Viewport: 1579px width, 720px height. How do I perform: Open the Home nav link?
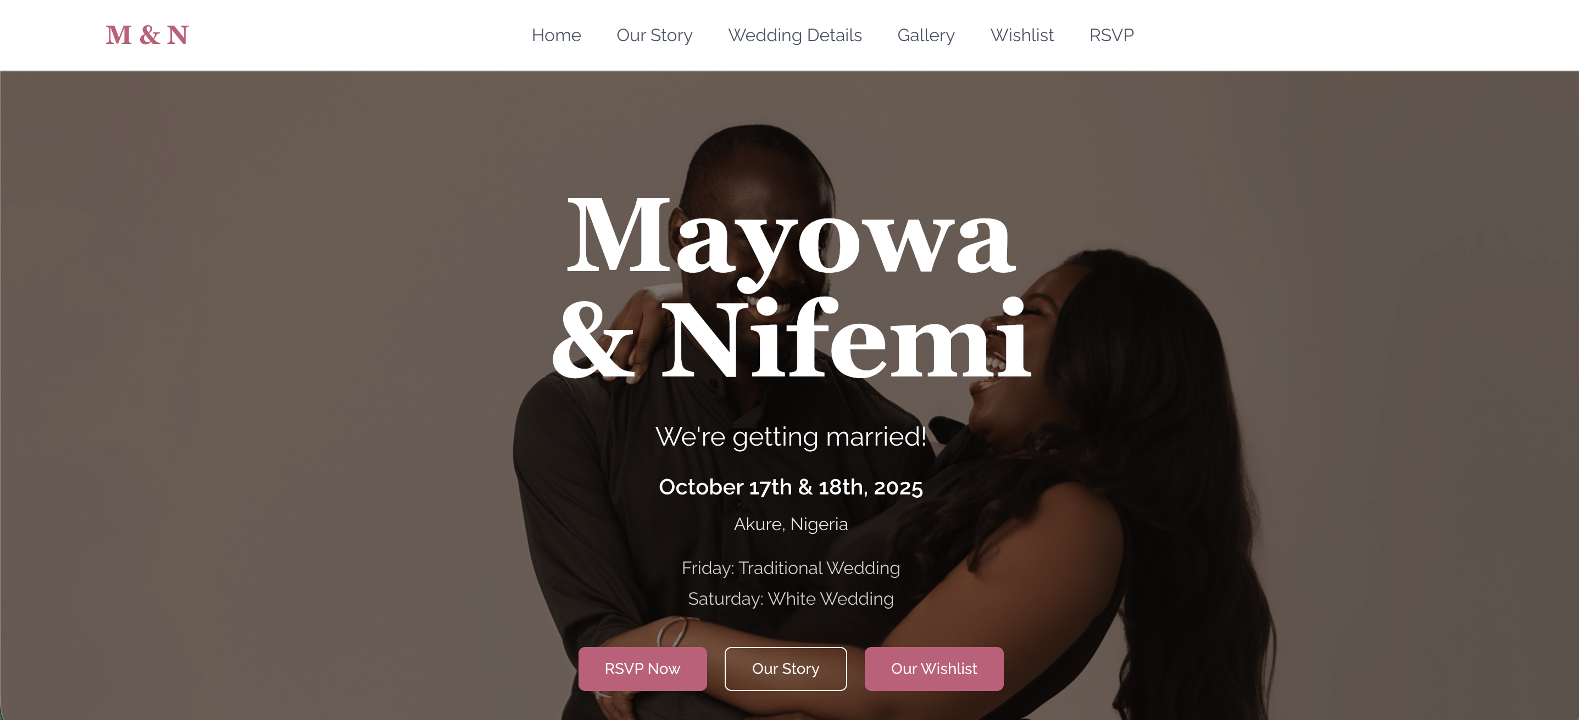pyautogui.click(x=556, y=35)
